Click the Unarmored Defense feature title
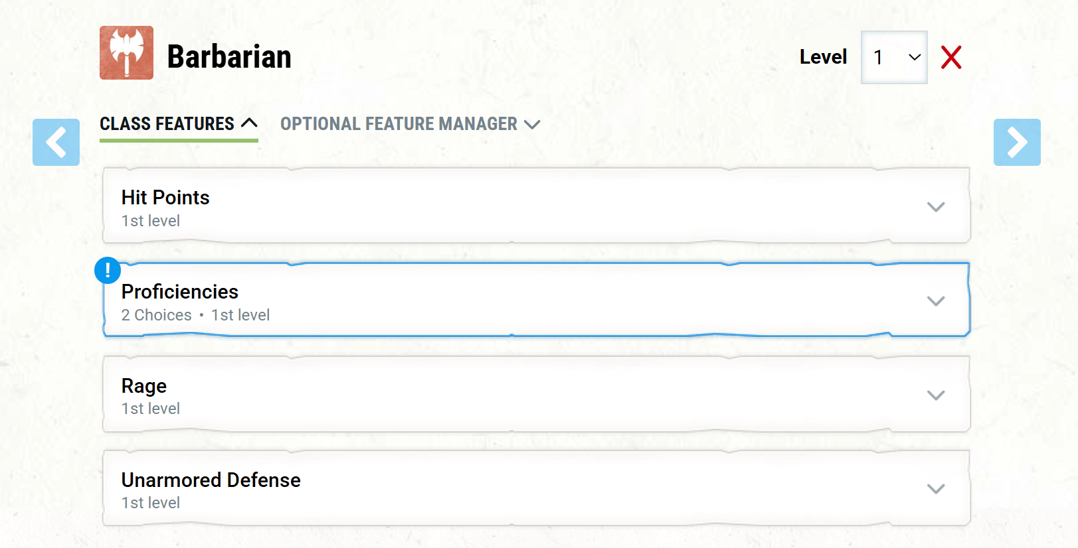This screenshot has height=548, width=1078. (x=211, y=480)
